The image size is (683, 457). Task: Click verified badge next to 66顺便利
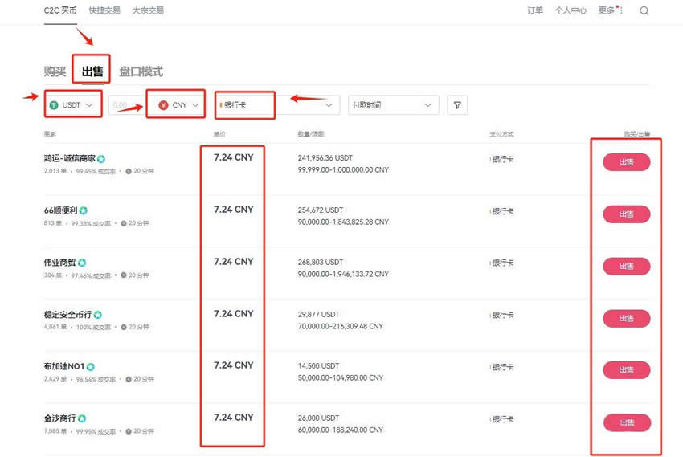(x=84, y=210)
